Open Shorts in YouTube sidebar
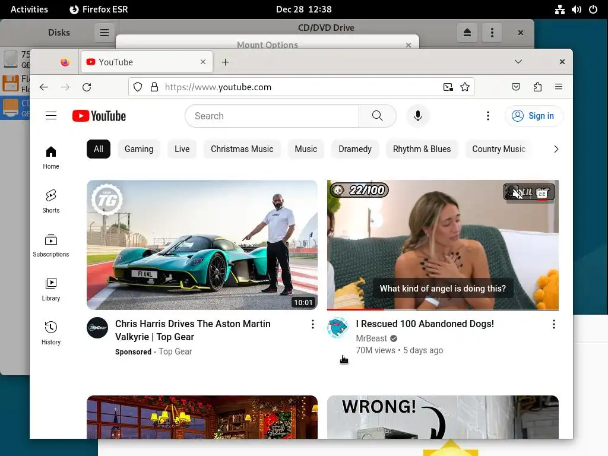Screen dimensions: 608x456 coord(51,201)
